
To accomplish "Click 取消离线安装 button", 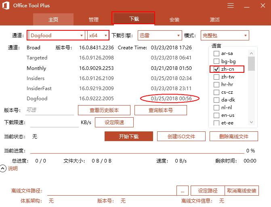I will pos(242,191).
